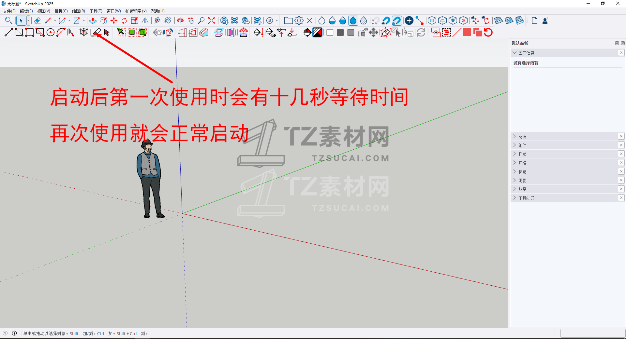This screenshot has width=626, height=339.
Task: Collapse the 图元信息 panel section
Action: [514, 53]
